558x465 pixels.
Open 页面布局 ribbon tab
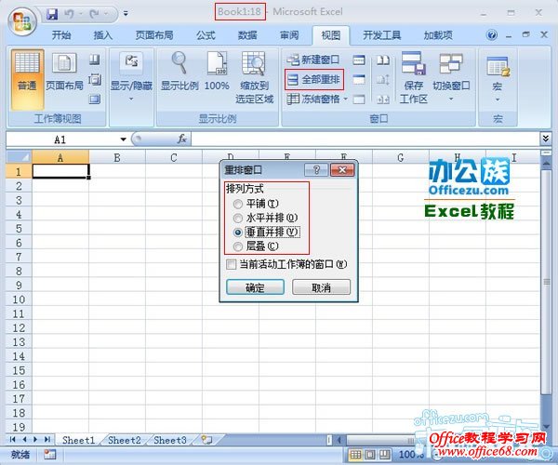pos(154,35)
